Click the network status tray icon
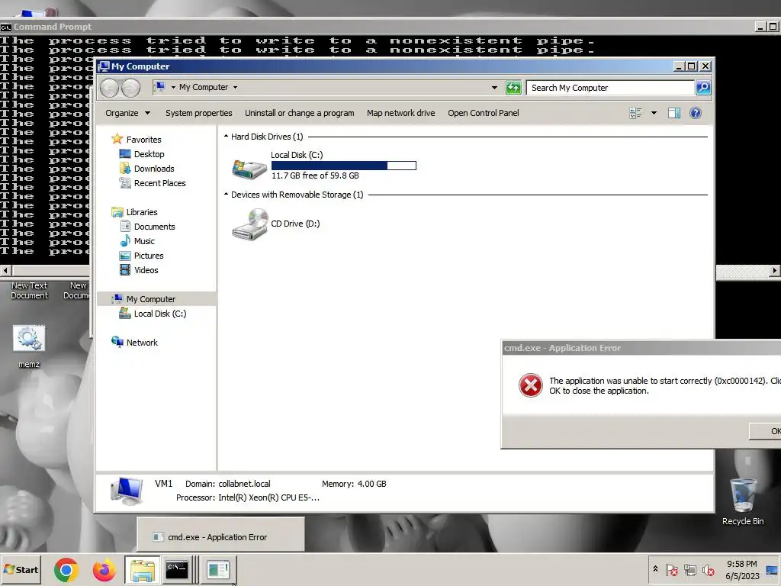781x586 pixels. 689,569
